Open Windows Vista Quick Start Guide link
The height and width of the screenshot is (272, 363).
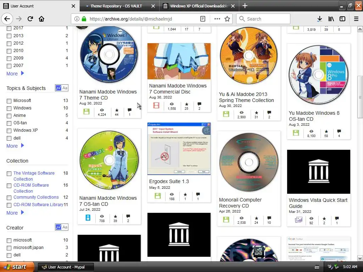coord(318,203)
